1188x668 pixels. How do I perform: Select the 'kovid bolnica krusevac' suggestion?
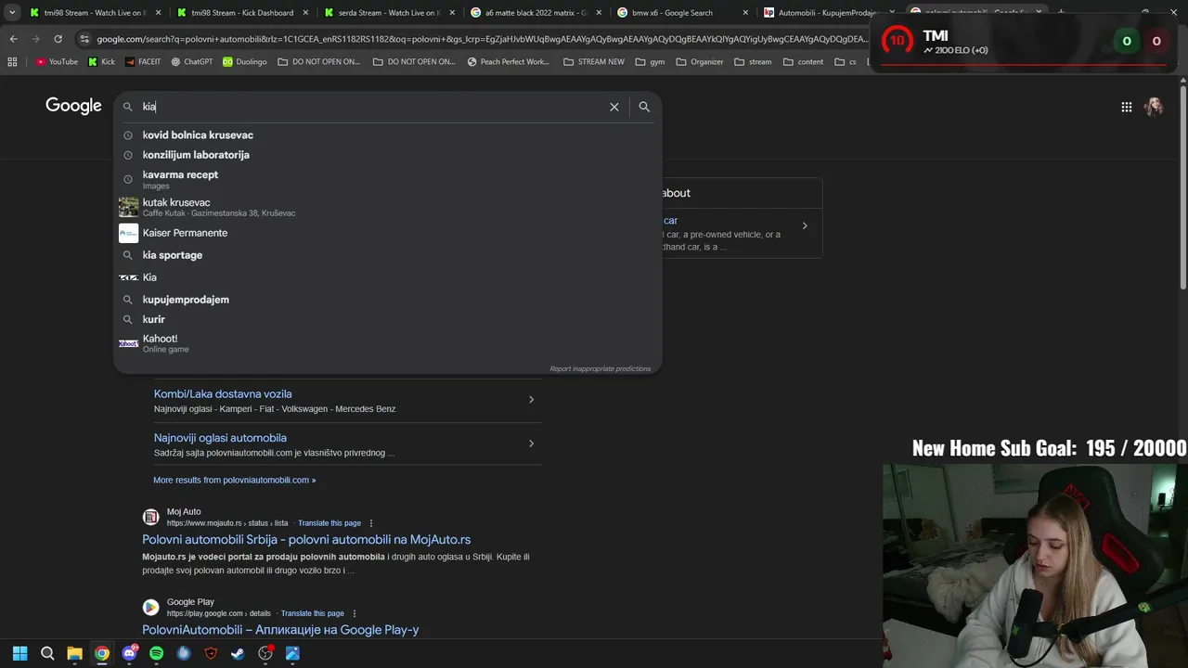click(x=388, y=135)
